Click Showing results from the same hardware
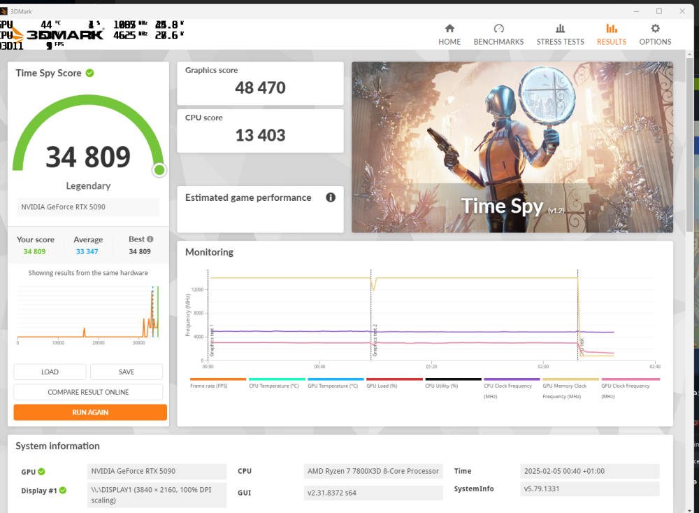 [88, 273]
